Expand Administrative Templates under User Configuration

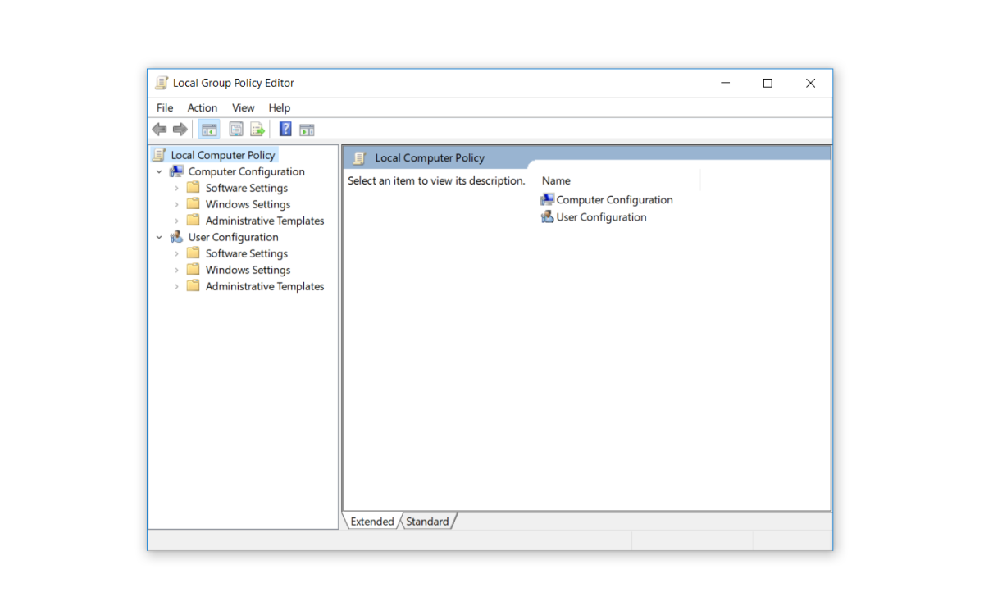tap(176, 286)
